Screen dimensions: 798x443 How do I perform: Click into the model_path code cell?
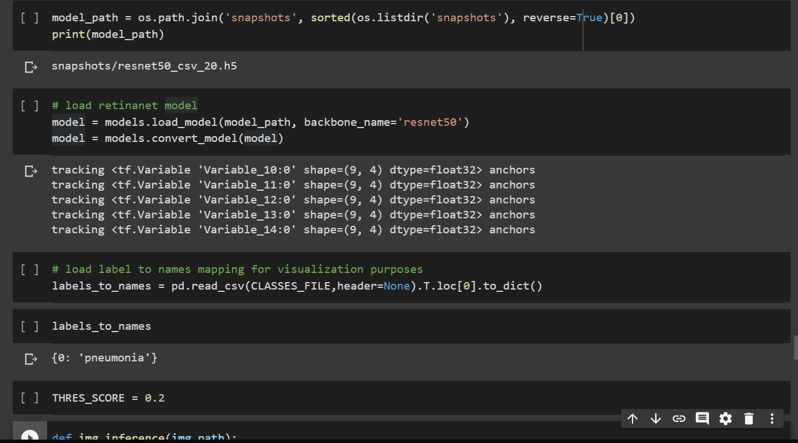(x=287, y=17)
